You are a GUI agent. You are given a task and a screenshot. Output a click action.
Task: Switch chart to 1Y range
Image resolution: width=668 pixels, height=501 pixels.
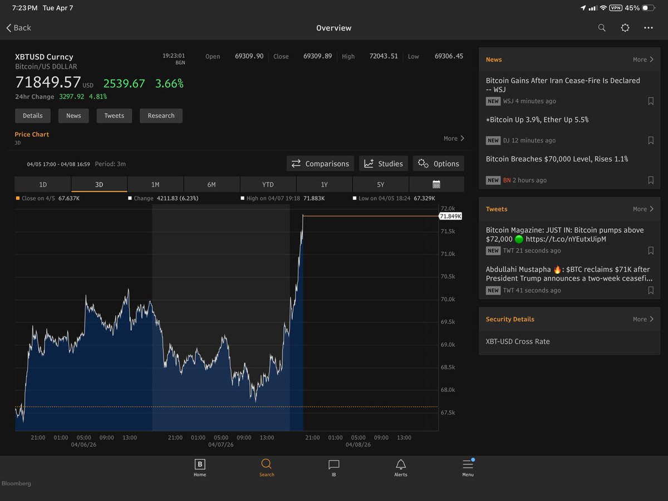coord(324,184)
